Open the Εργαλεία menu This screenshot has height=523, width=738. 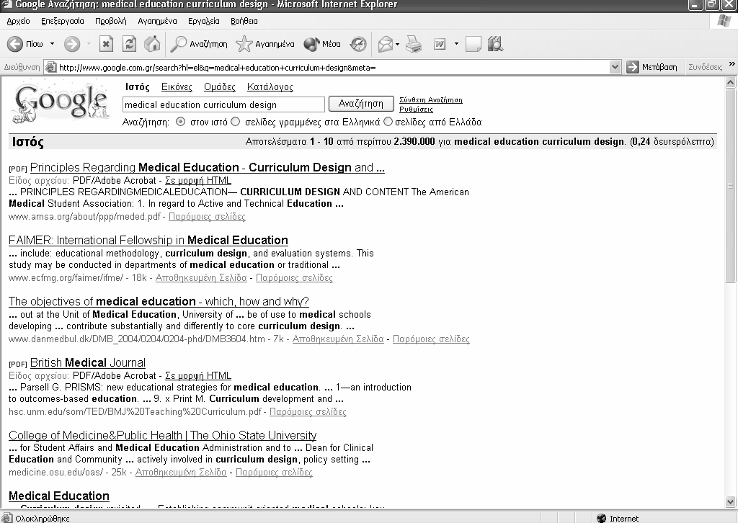click(204, 21)
